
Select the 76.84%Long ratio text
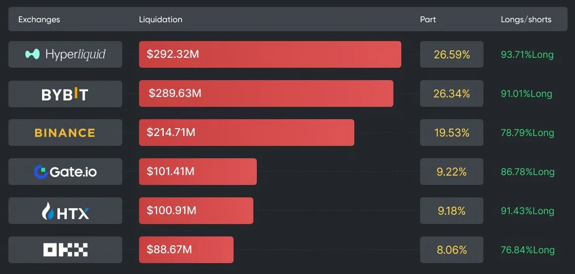point(527,250)
